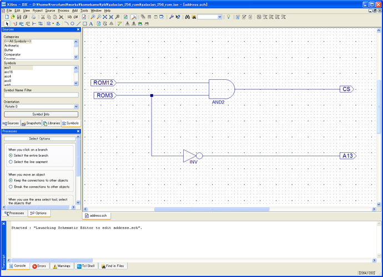Screen dimensions: 383x277
Task: Open the Add menu
Action: click(75, 11)
